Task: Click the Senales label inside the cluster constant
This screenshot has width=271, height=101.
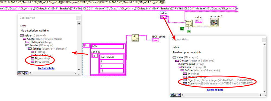Action: pos(95,52)
